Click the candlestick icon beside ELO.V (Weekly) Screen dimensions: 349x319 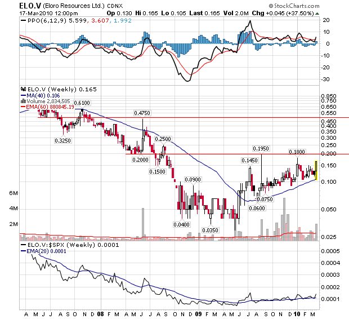(24, 90)
